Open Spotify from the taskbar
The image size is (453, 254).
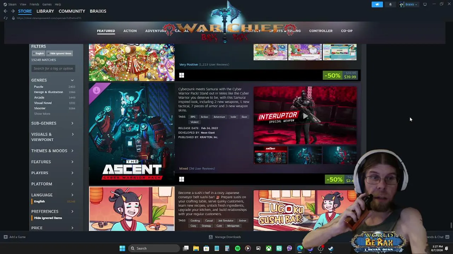coord(237,248)
